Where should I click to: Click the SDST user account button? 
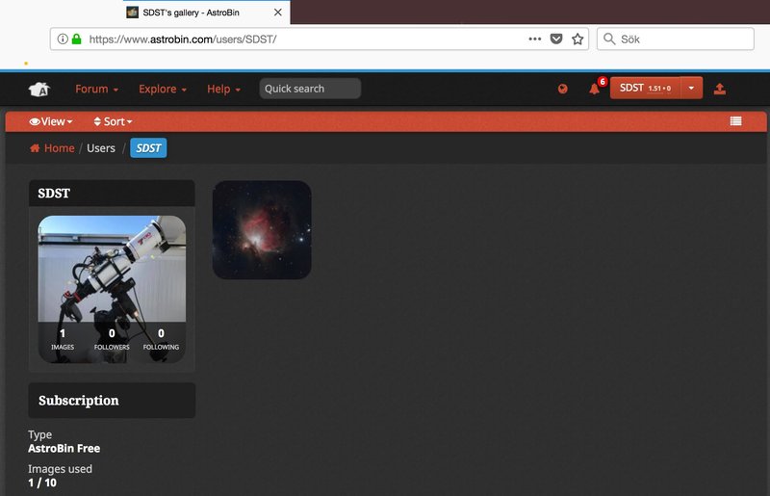644,88
